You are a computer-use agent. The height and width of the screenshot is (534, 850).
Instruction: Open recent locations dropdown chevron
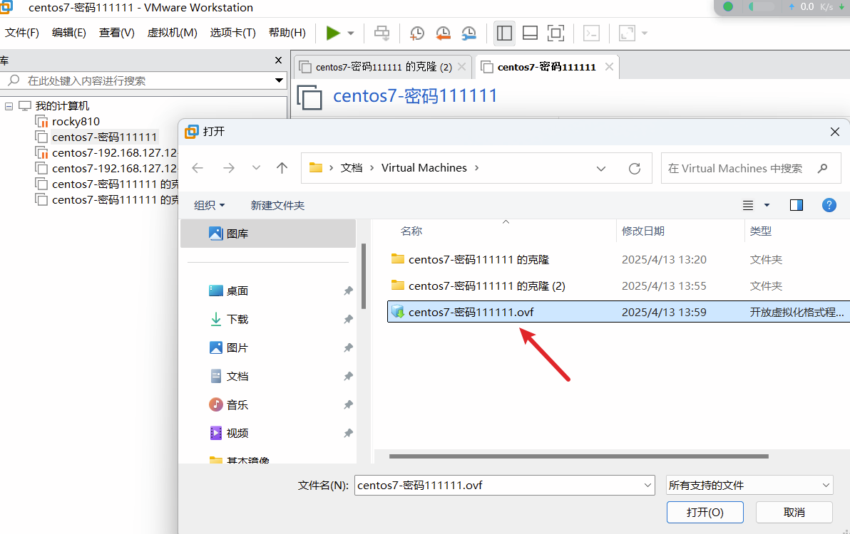(256, 168)
